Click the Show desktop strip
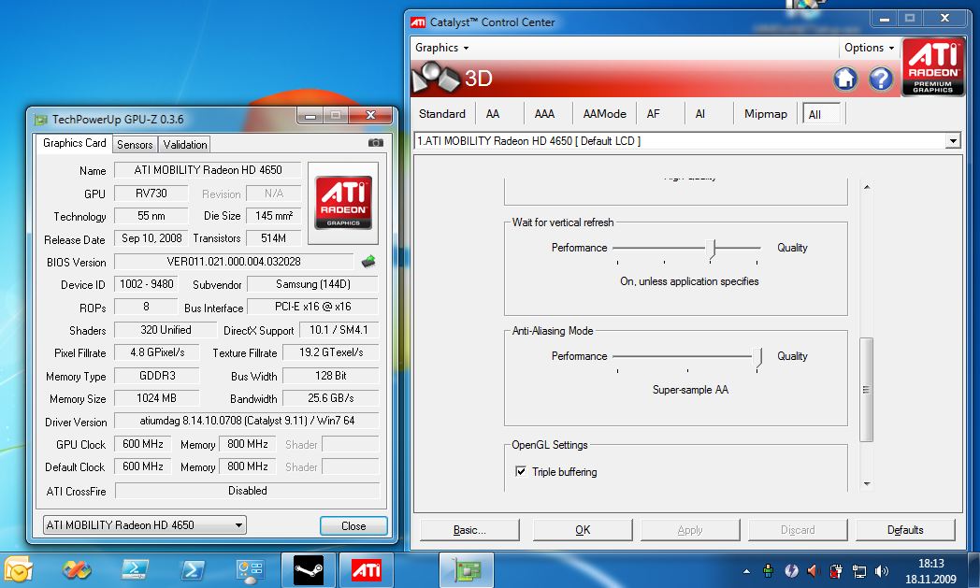The image size is (980, 588). 973,570
